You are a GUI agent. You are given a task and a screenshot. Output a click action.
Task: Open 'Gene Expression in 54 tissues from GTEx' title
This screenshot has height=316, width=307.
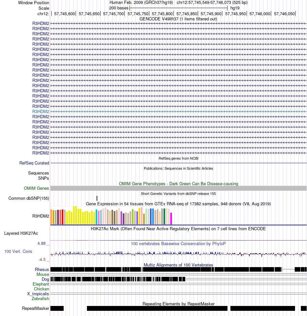click(x=178, y=204)
